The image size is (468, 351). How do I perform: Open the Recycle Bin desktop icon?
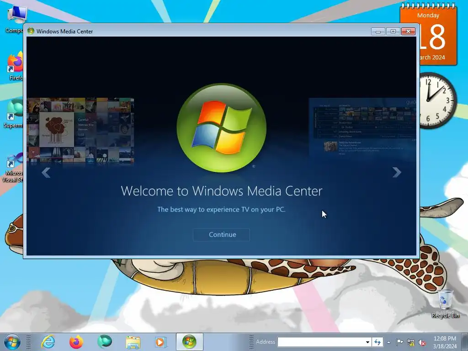coord(445,303)
